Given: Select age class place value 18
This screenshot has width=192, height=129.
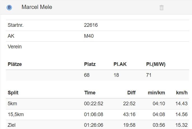Looking at the screenshot, I should 116,75.
